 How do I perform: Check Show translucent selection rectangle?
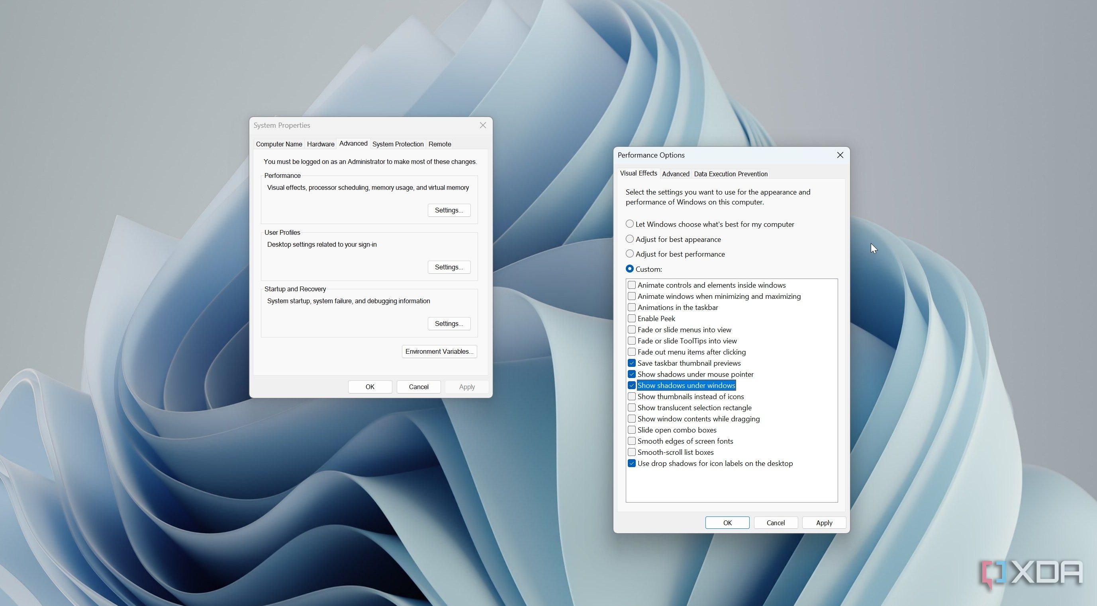coord(631,407)
